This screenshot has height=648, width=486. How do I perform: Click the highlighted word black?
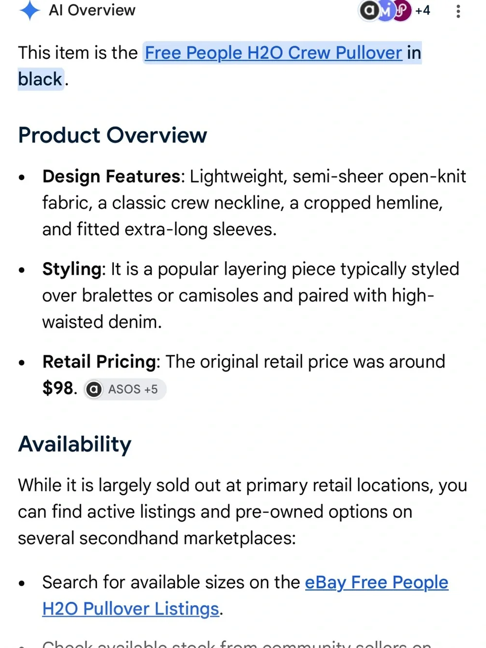[40, 79]
